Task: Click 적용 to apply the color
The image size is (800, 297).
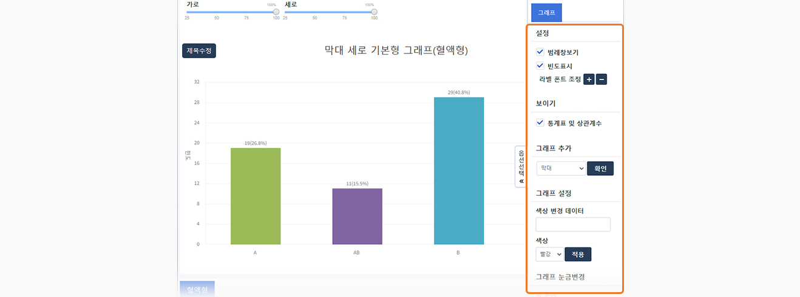Action: (577, 254)
